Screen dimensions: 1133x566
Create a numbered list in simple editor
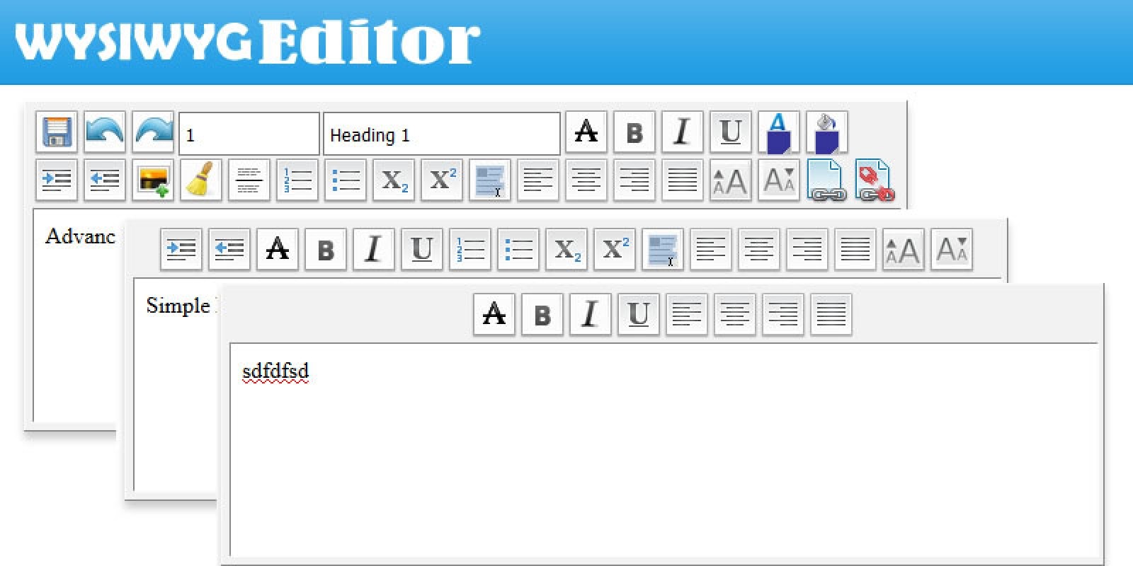pos(470,249)
